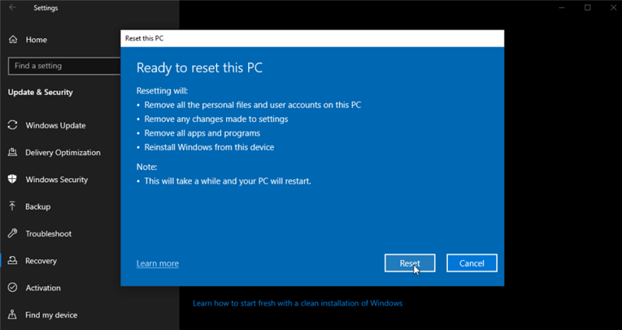Image resolution: width=622 pixels, height=330 pixels.
Task: Close the Settings window
Action: (x=613, y=8)
